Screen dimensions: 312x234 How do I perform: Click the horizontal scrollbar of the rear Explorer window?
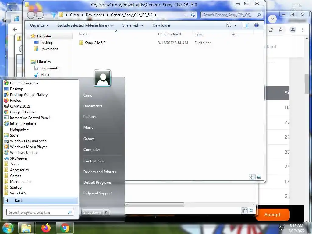154,204
